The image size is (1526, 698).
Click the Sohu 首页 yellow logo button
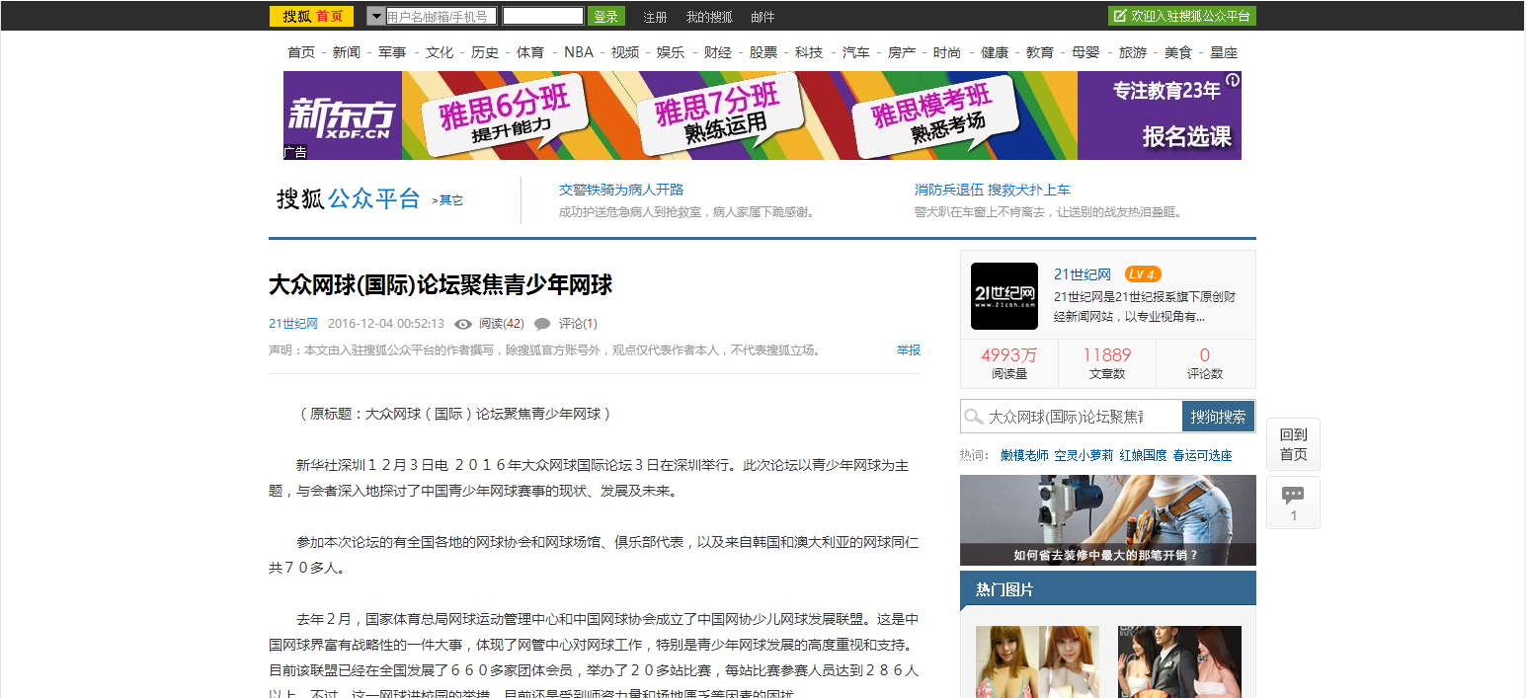(x=311, y=16)
